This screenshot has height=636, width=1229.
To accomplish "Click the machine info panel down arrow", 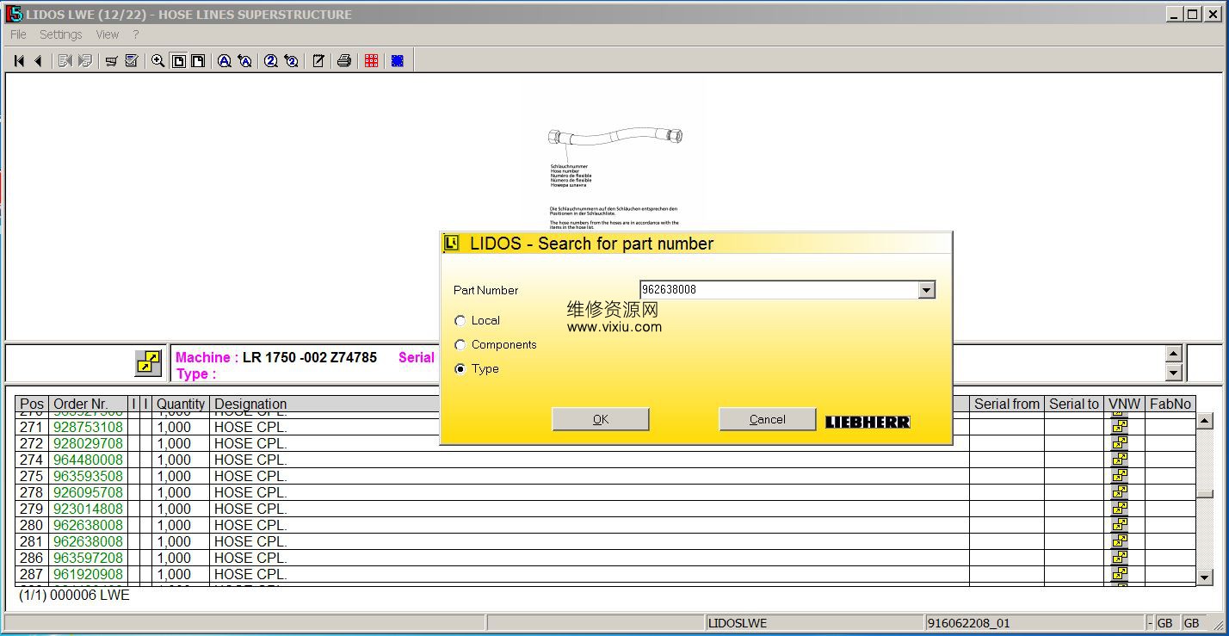I will pyautogui.click(x=1173, y=373).
